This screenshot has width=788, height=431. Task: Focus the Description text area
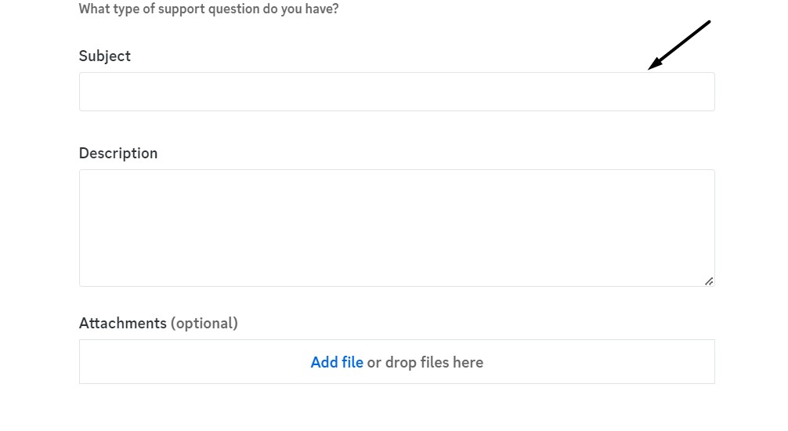point(396,228)
